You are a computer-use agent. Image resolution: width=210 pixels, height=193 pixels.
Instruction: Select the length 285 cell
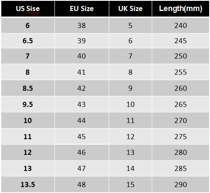pyautogui.click(x=181, y=168)
